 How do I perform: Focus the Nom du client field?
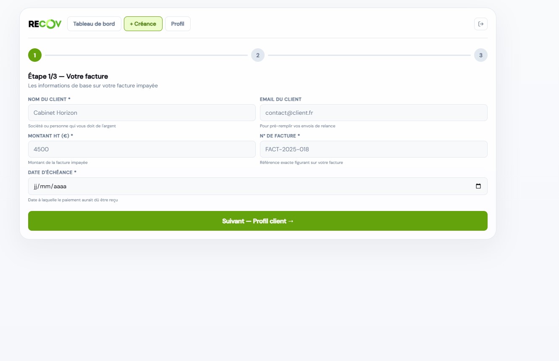pyautogui.click(x=142, y=113)
